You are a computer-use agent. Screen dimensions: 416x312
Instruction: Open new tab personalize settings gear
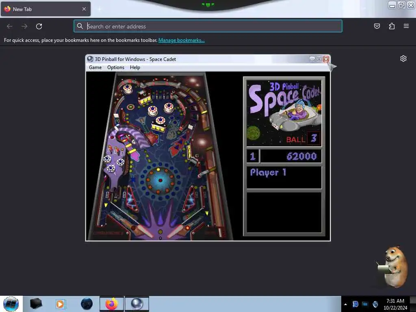[403, 58]
